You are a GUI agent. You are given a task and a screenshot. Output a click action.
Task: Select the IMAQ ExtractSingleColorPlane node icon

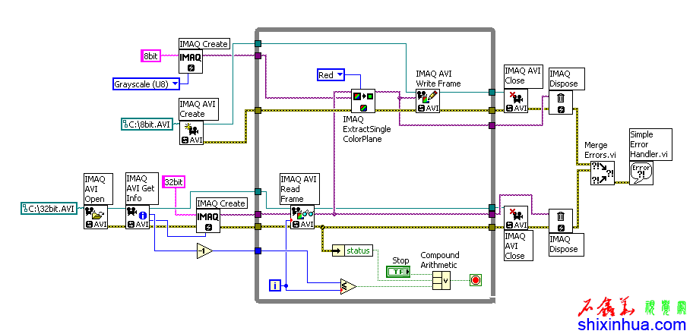point(362,102)
